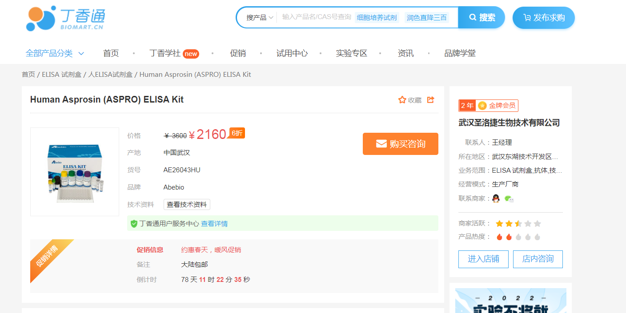
Task: Open the 丁香学社 navigation tab
Action: click(x=174, y=53)
